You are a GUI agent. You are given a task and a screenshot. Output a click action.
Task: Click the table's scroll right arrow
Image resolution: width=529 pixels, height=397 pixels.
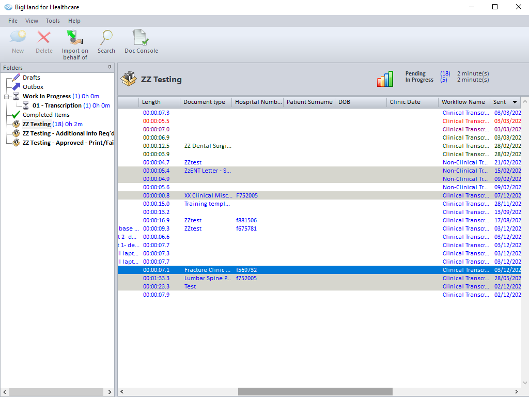tap(516, 392)
